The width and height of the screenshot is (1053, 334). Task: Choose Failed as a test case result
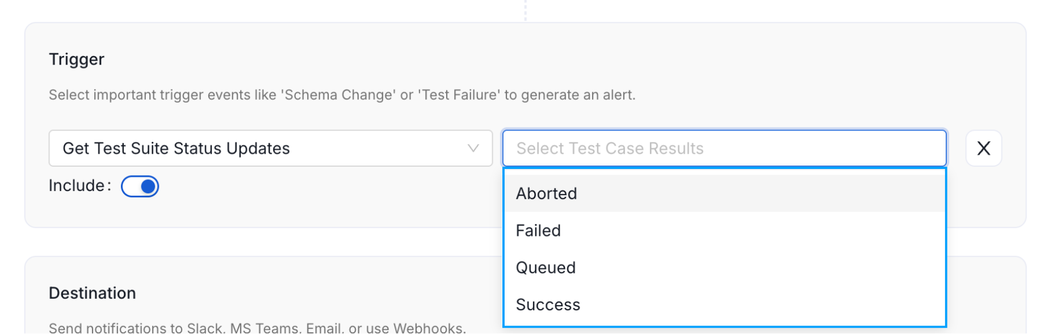click(x=538, y=230)
